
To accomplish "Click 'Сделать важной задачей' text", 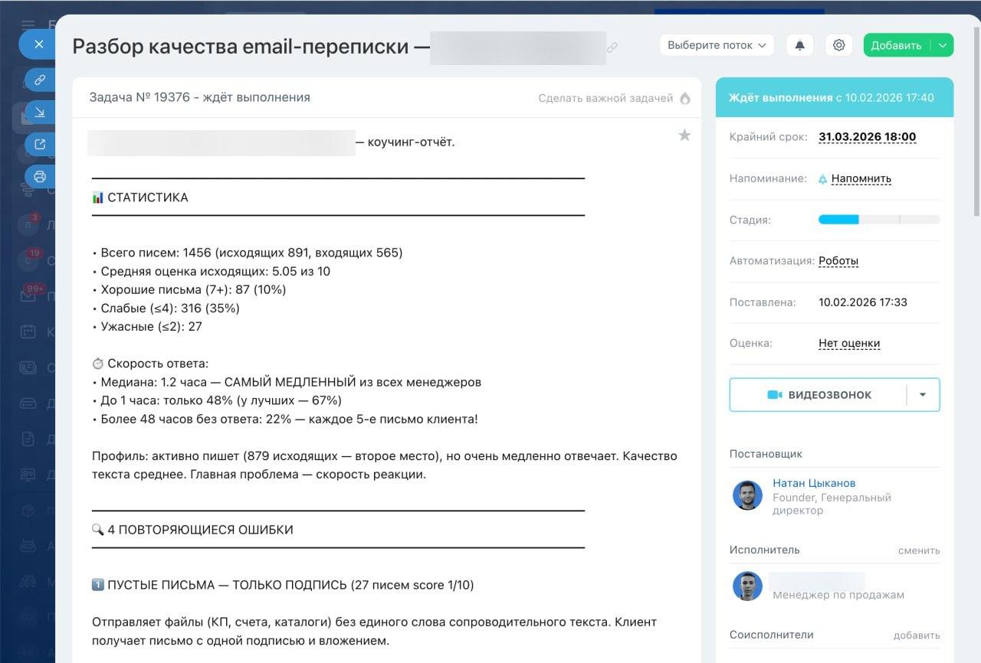I will point(605,98).
